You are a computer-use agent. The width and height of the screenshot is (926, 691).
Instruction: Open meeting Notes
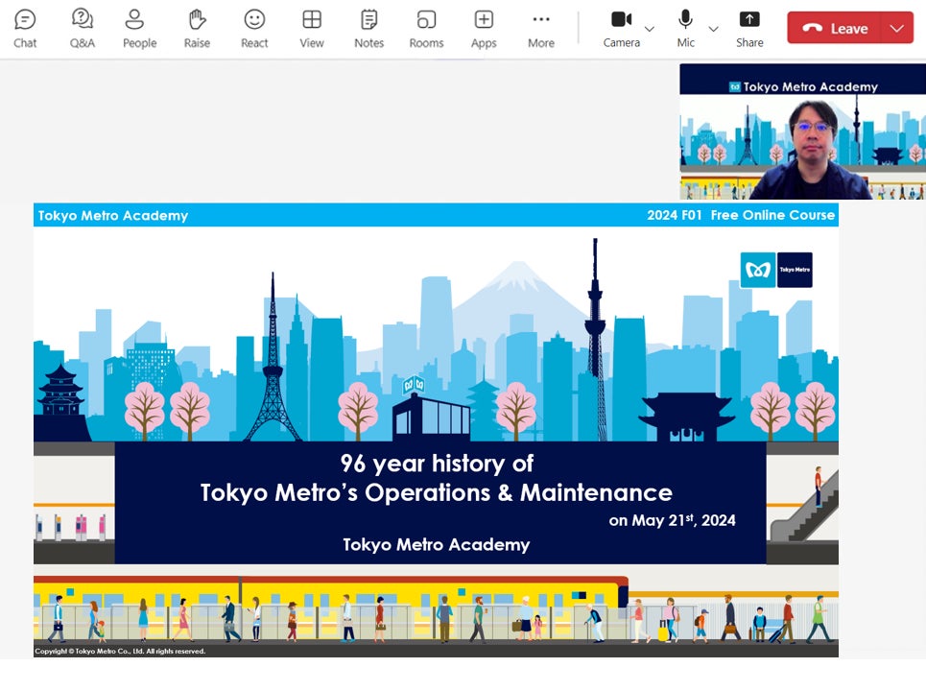pos(369,29)
